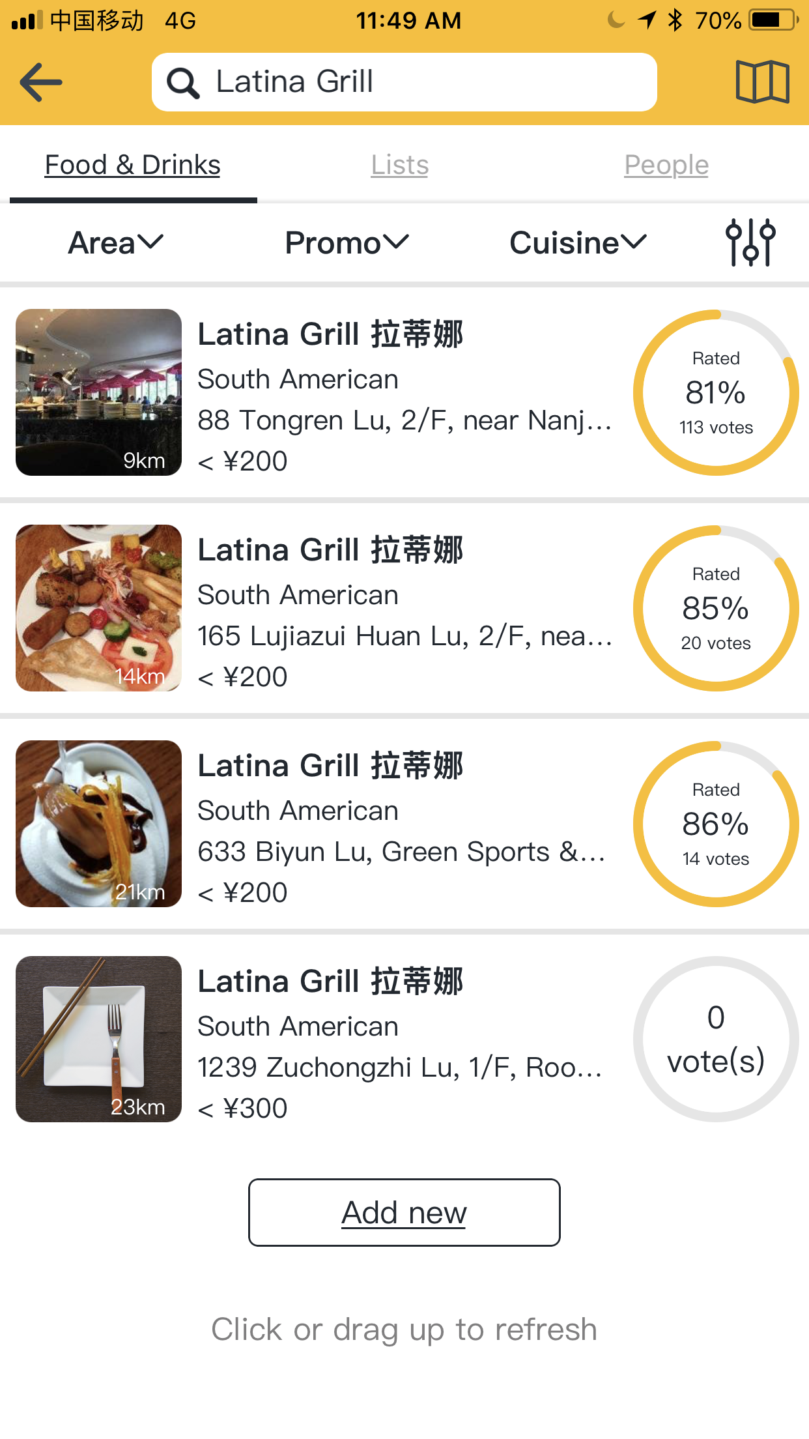Click the 0 vote(s) circle
The image size is (809, 1439).
tap(716, 1039)
